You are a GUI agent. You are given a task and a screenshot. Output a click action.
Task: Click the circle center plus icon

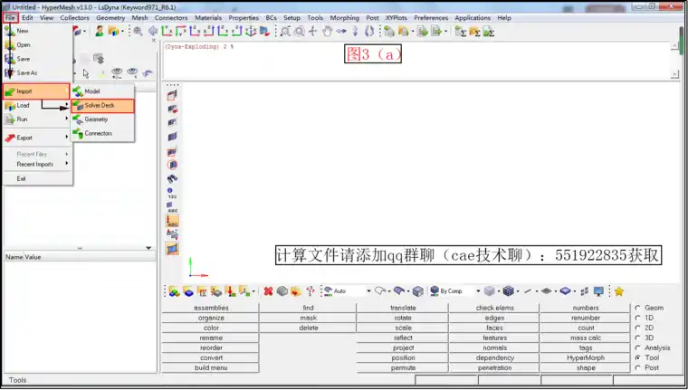pyautogui.click(x=313, y=31)
